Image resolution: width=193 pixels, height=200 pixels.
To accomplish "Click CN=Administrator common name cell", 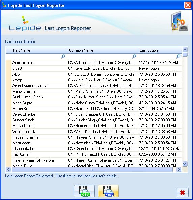I will point(102,63).
